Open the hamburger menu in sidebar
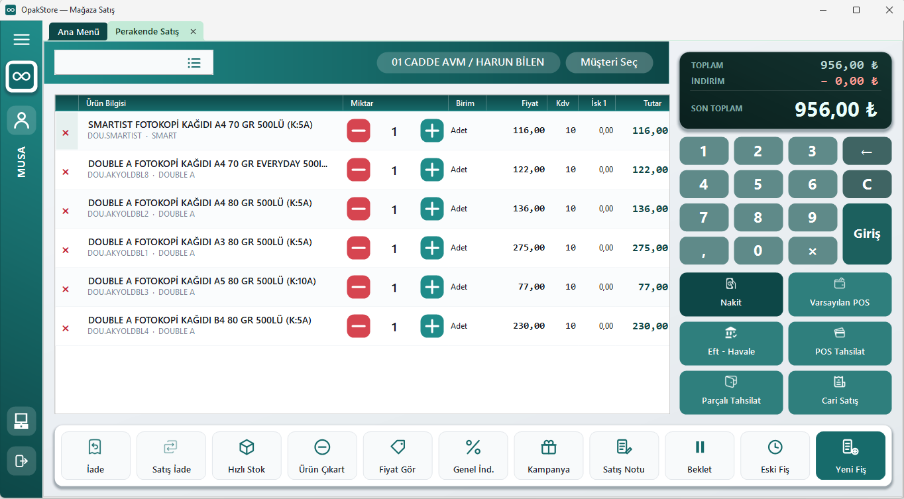 pos(21,40)
